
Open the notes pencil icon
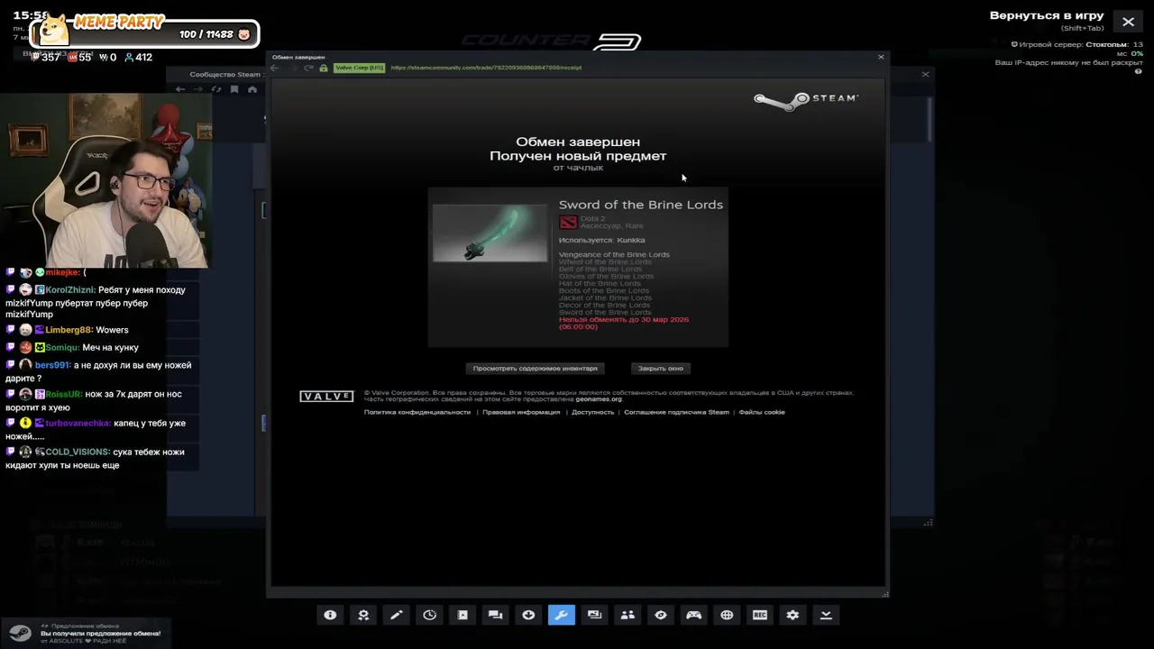pyautogui.click(x=396, y=615)
